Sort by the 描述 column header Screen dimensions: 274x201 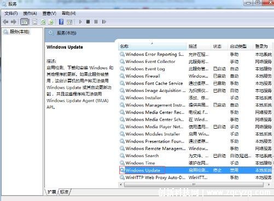199,47
